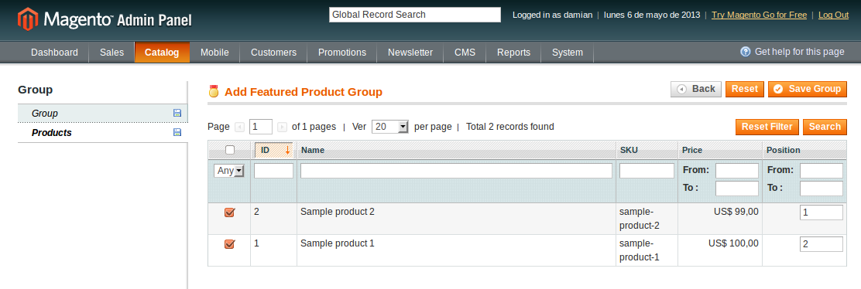Click the 'Get help for this page' link
This screenshot has width=861, height=289.
pos(800,52)
